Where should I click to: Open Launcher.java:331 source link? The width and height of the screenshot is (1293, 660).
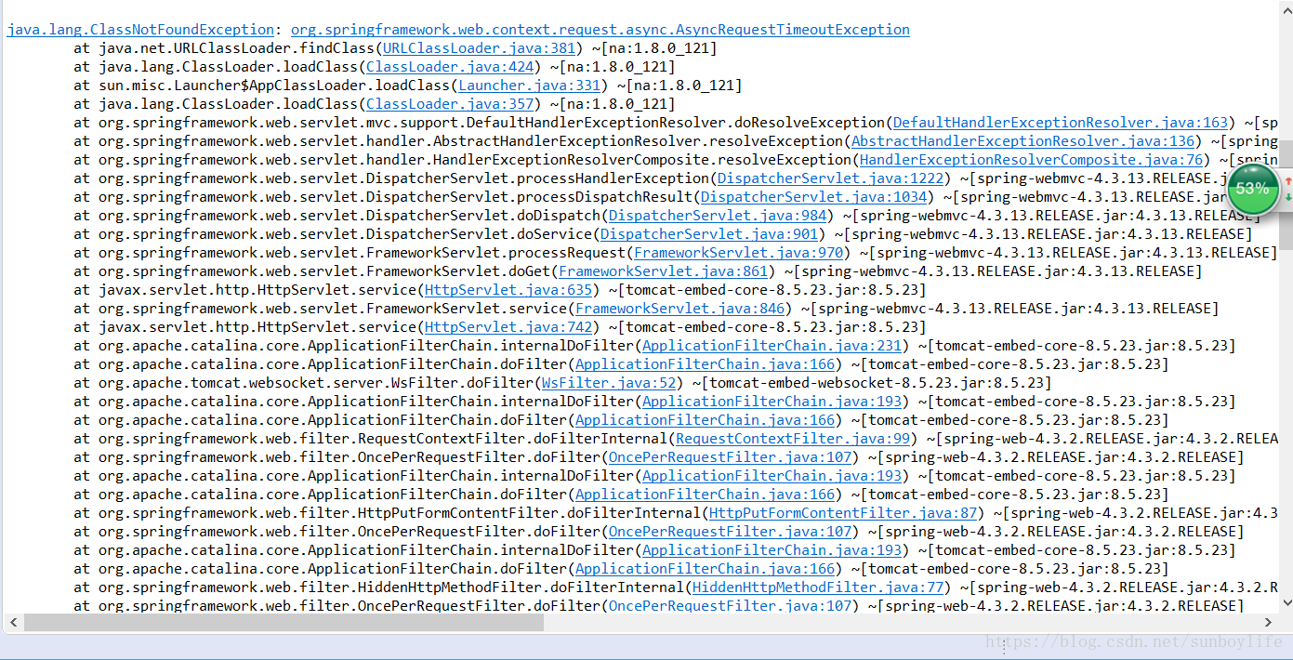click(528, 85)
